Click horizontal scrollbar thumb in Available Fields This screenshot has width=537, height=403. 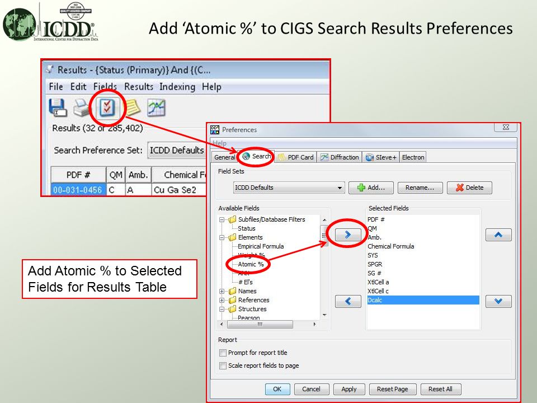(260, 324)
